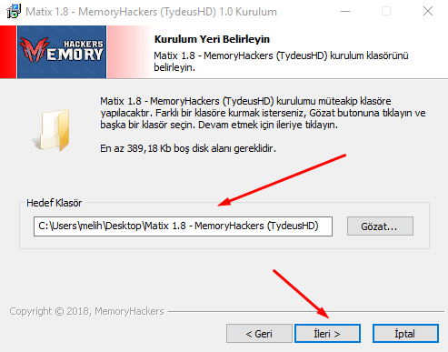Viewport: 448px width, 352px height.
Task: Click the maximize button in the title bar
Action: coord(386,12)
